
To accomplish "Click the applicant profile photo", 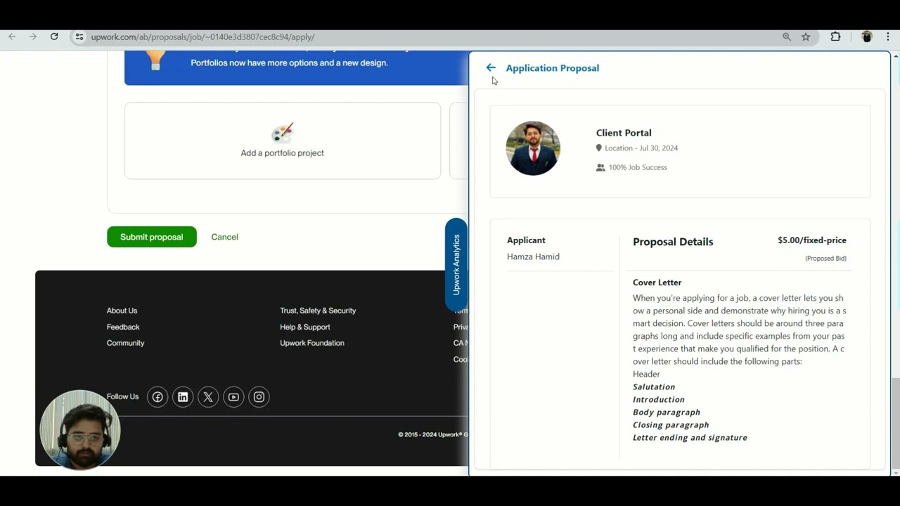I will pyautogui.click(x=533, y=148).
